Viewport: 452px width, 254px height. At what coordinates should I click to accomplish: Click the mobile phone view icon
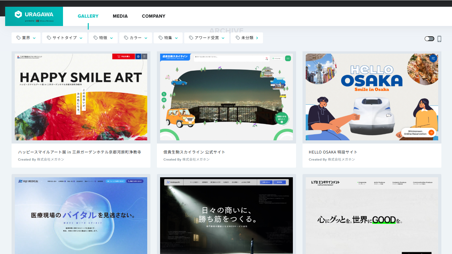pos(439,39)
